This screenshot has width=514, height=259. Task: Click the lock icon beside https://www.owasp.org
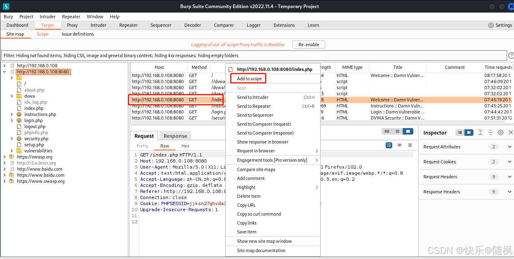(x=12, y=181)
